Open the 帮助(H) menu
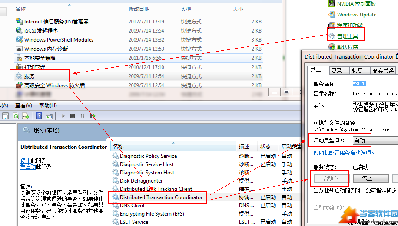Viewport: 398px width, 226px height. 48,105
